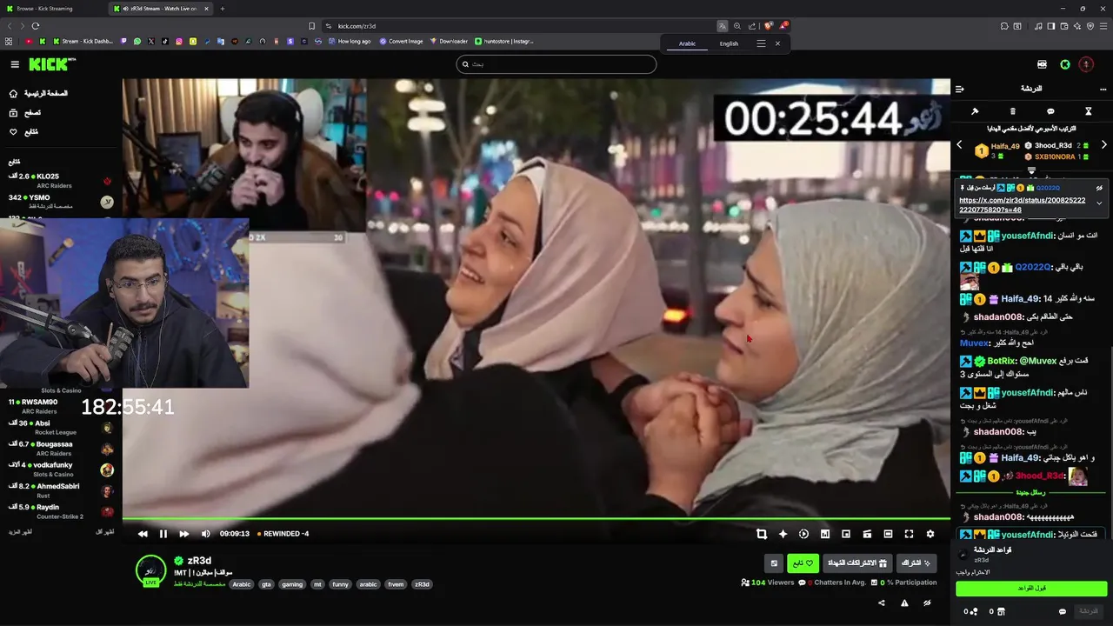This screenshot has width=1113, height=626.
Task: Click the crossed-eye hide icon below stream
Action: tap(927, 603)
